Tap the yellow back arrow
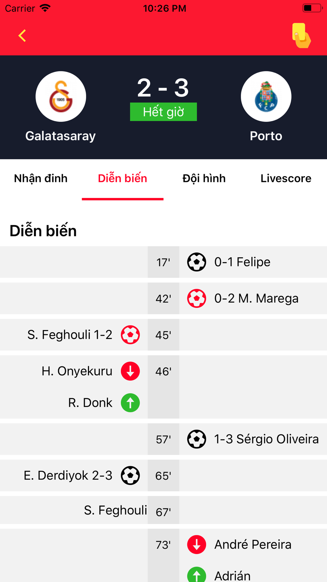This screenshot has height=582, width=327. (22, 36)
